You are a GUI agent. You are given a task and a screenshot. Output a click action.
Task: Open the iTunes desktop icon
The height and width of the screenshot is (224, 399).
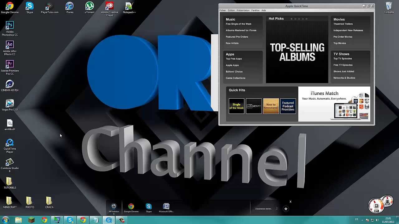point(70,8)
